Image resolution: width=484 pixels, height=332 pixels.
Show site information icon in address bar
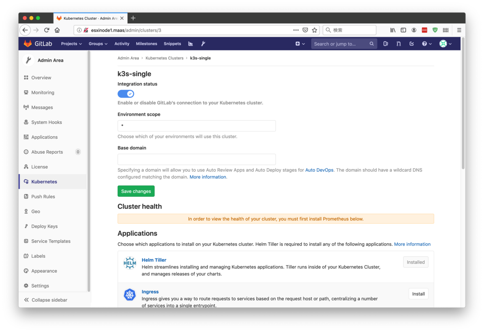(79, 30)
